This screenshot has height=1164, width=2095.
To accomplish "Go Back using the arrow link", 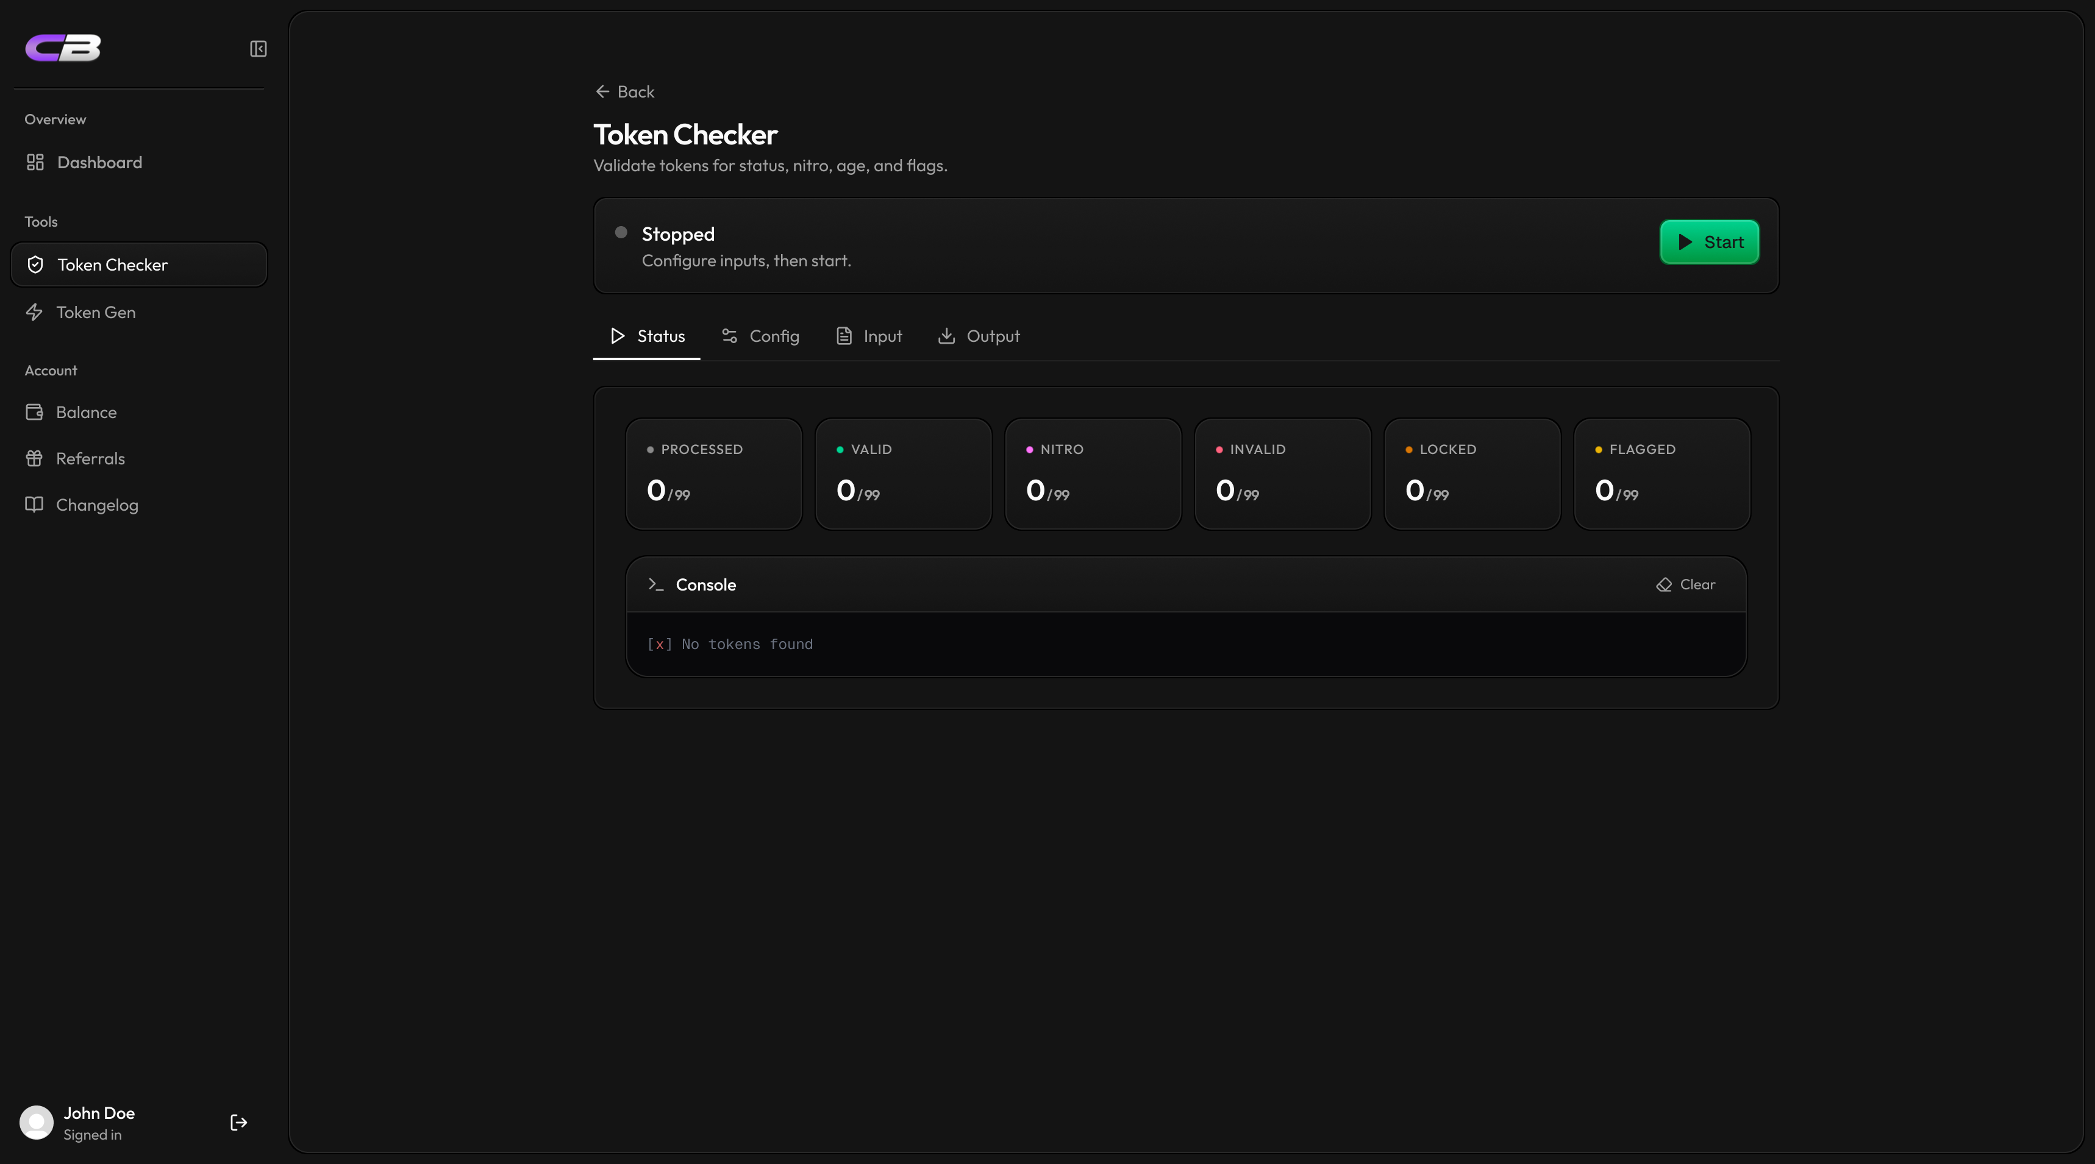I will 624,92.
